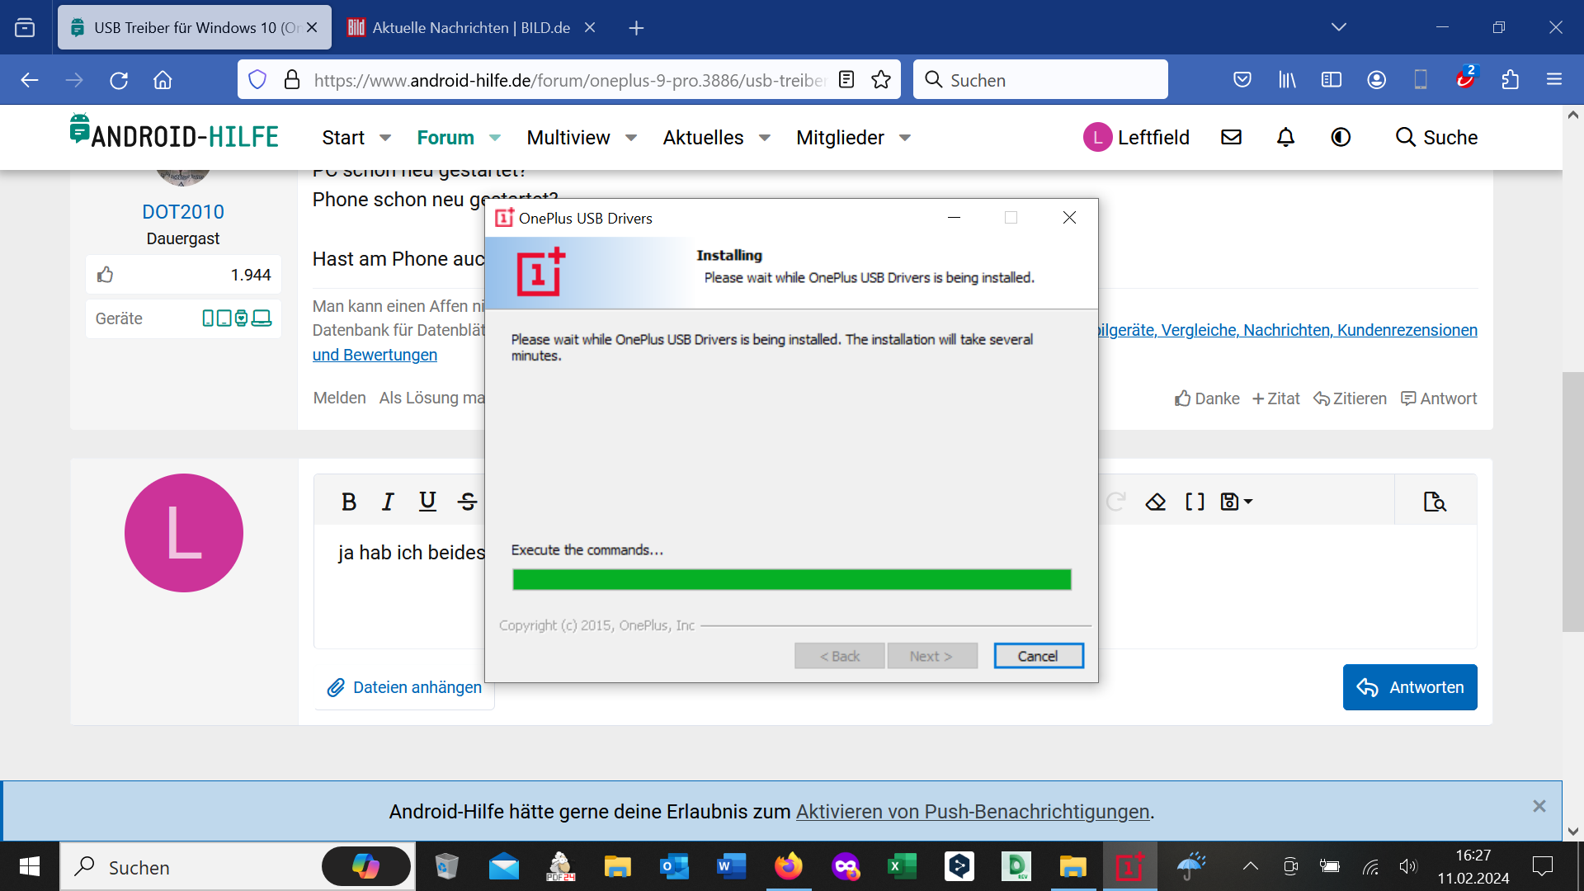The height and width of the screenshot is (891, 1584).
Task: Toggle the dark/light style switcher icon
Action: coord(1341,138)
